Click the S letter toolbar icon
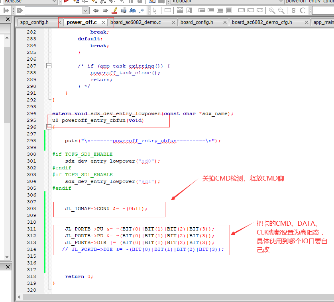Viewport: 334px width, 302px height. coord(293,10)
